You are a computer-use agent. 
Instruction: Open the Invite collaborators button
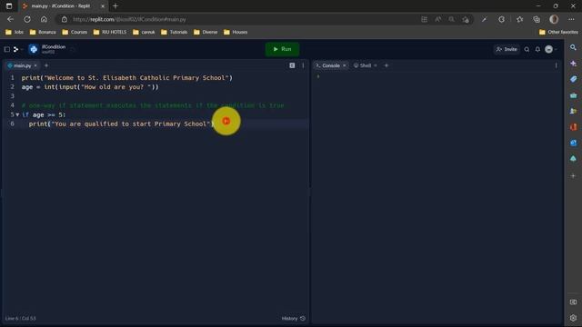(x=507, y=49)
